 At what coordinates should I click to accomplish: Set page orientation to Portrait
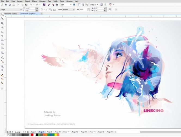tap(42, 10)
